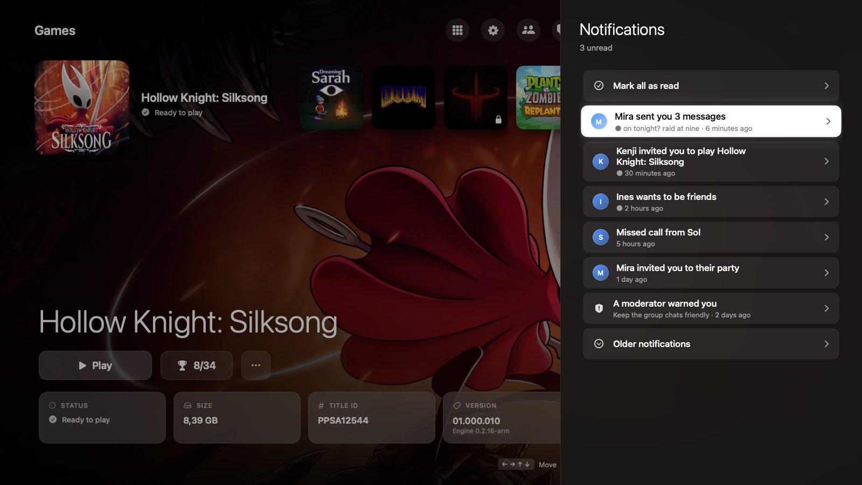
Task: Select the Hollow Knight: Silksong cover thumbnail
Action: [x=82, y=108]
